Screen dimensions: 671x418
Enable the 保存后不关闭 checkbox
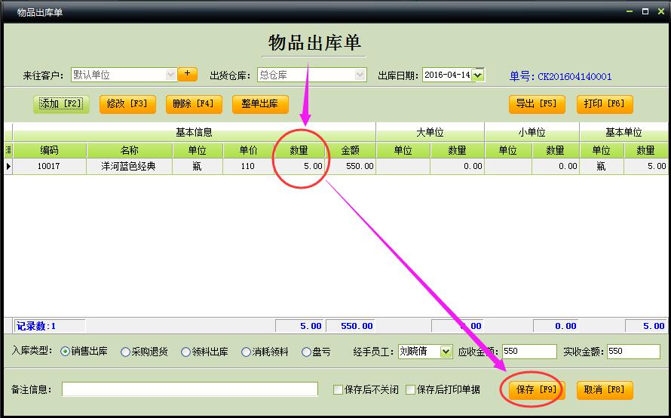pos(339,390)
